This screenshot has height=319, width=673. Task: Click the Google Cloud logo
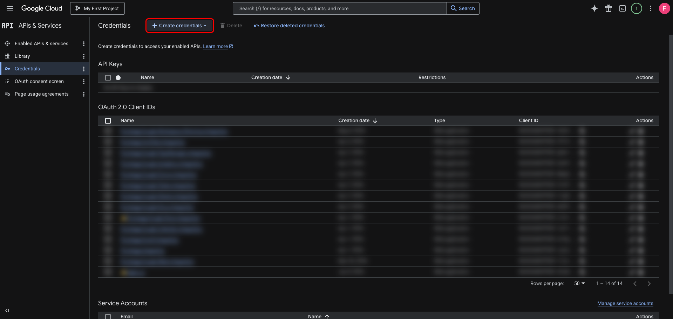[42, 8]
